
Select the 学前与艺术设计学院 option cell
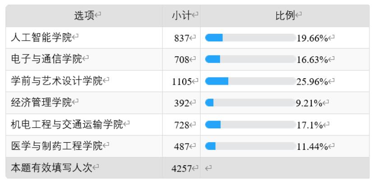(x=84, y=81)
